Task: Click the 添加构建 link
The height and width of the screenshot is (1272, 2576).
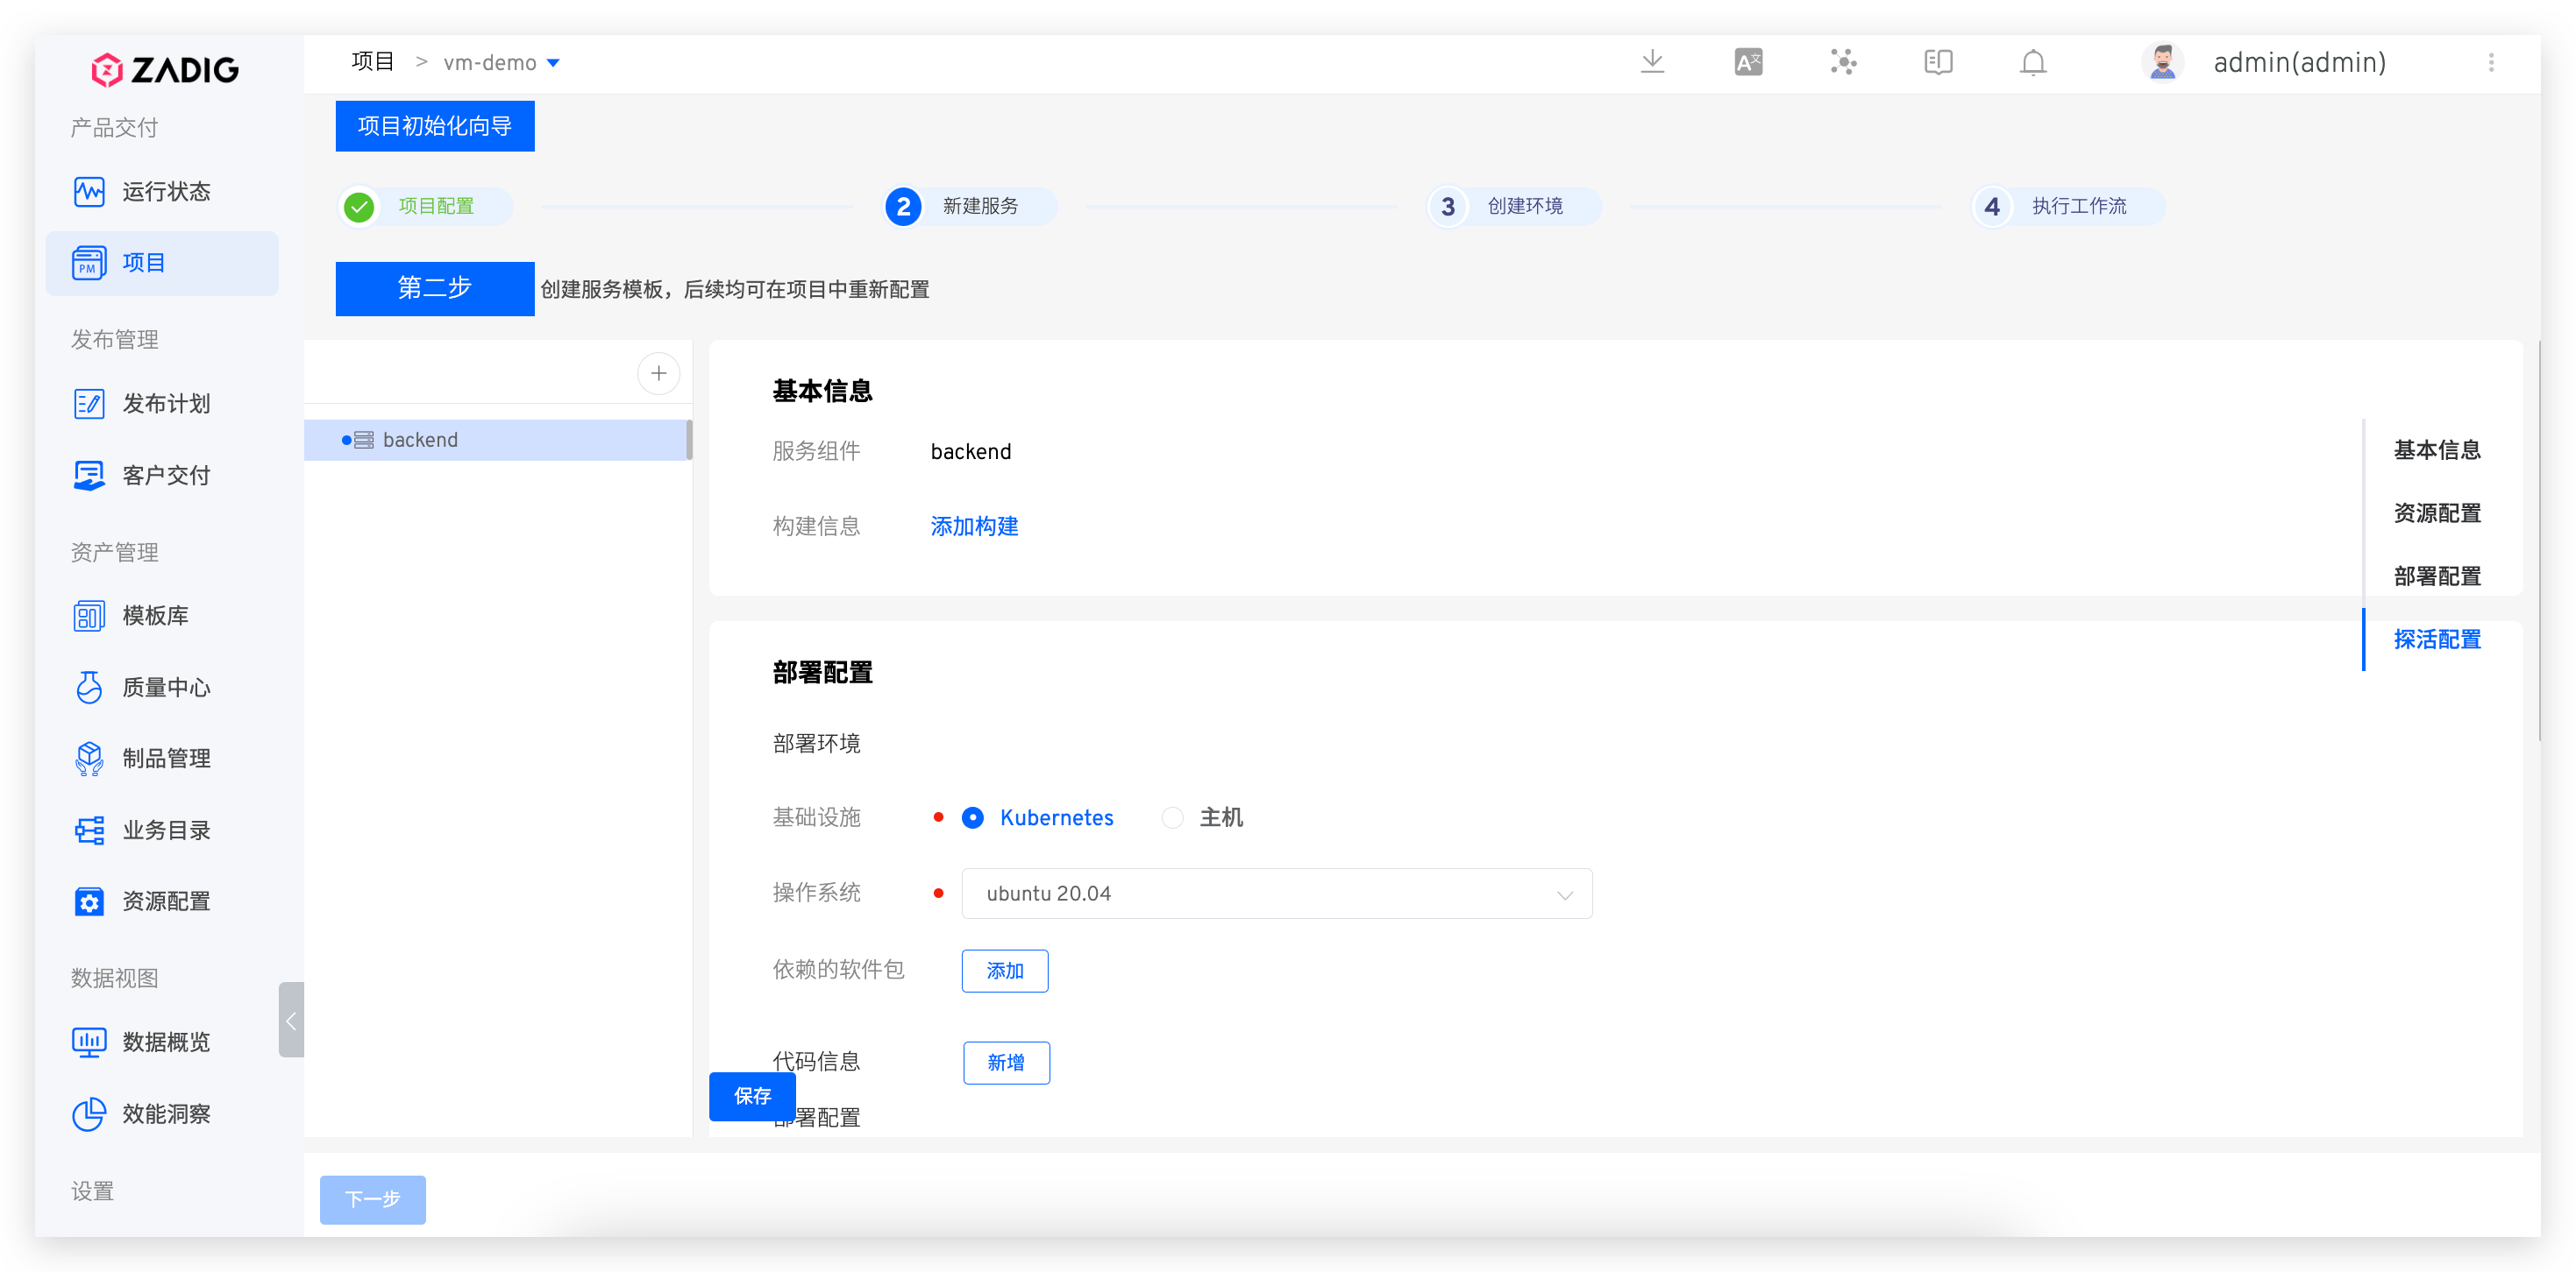Action: point(974,526)
